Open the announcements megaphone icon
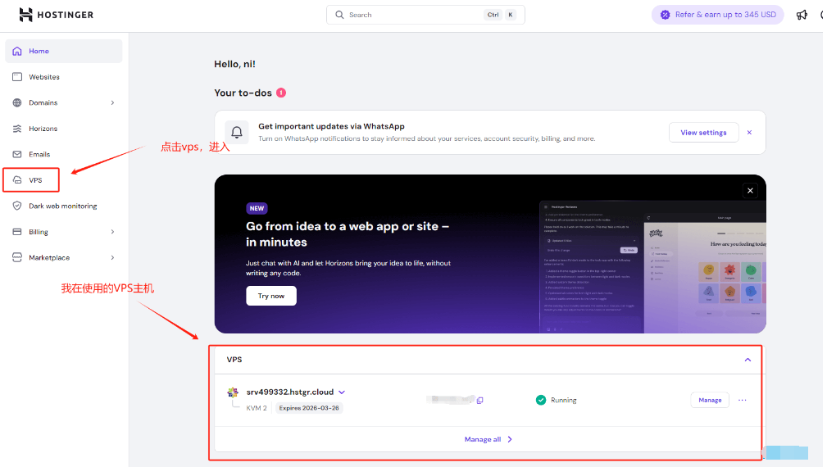 (802, 15)
